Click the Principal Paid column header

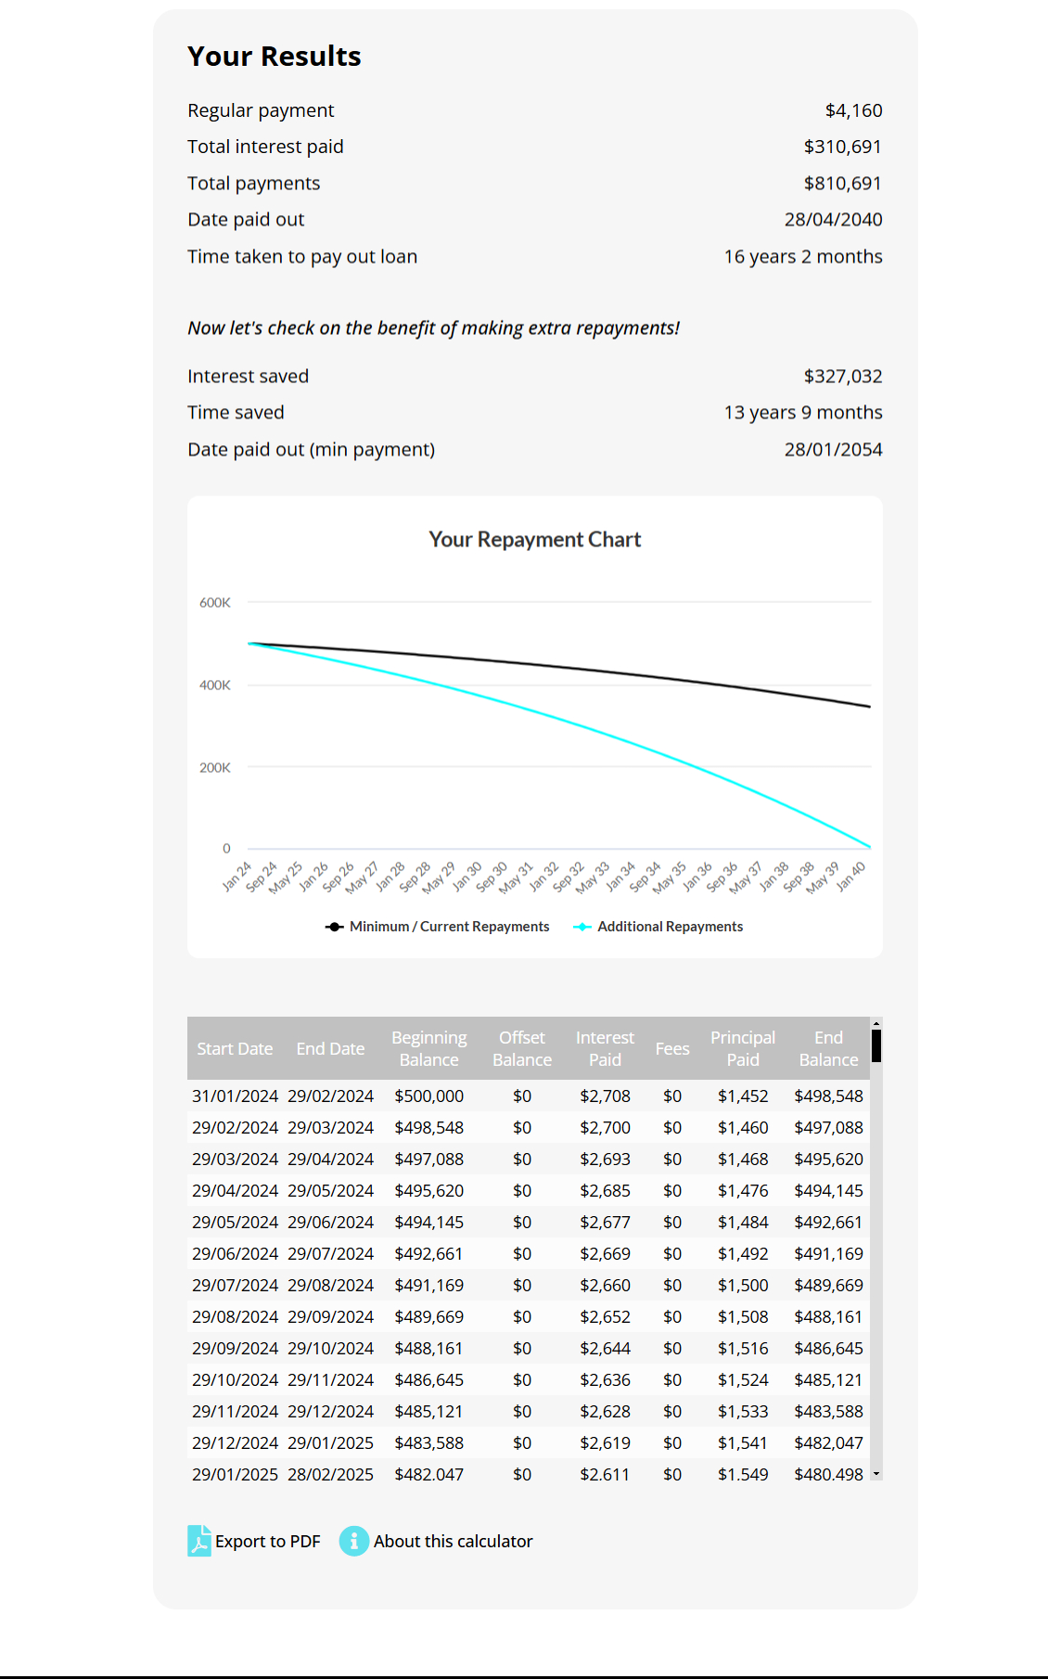point(743,1048)
